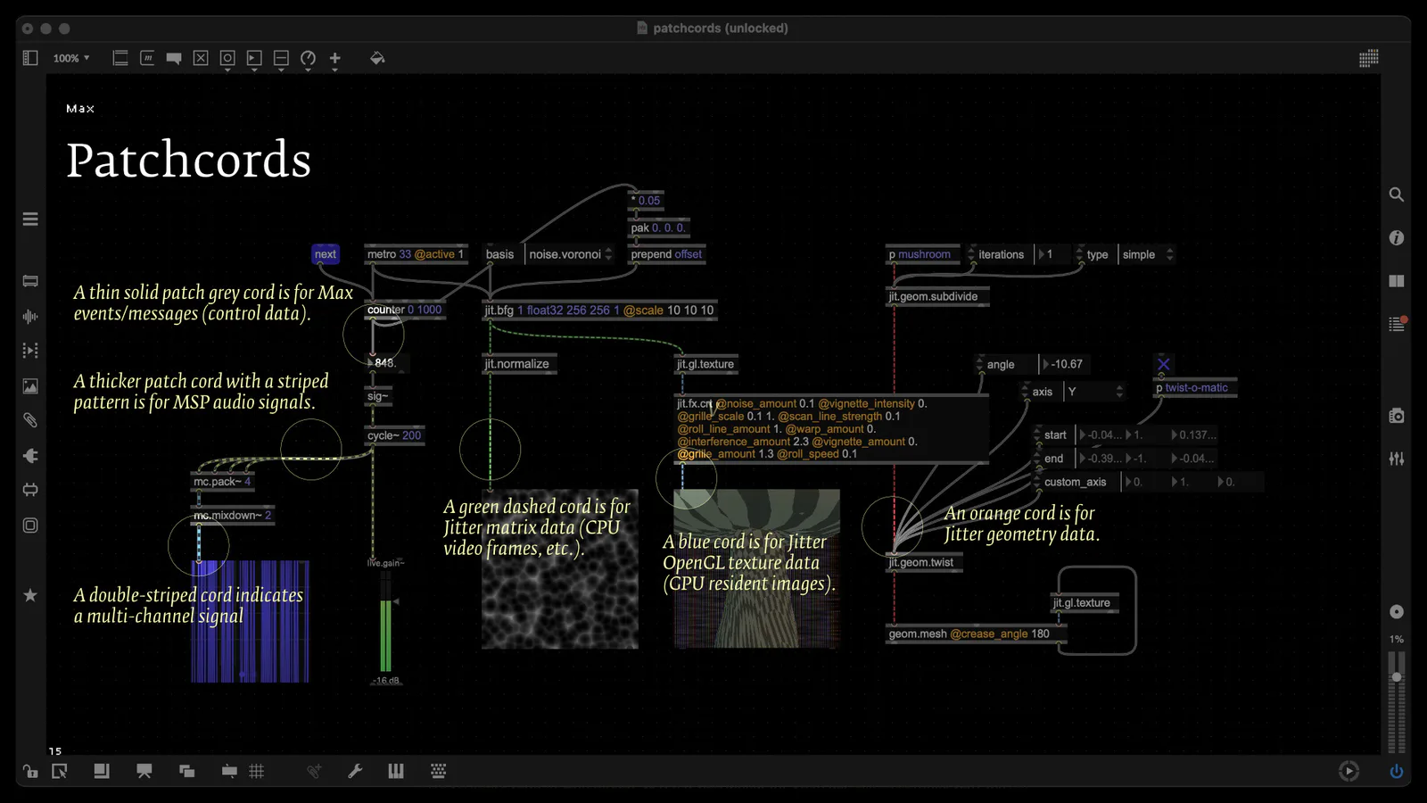Open the inspector info icon
Viewport: 1427px width, 803px height.
coord(1397,238)
